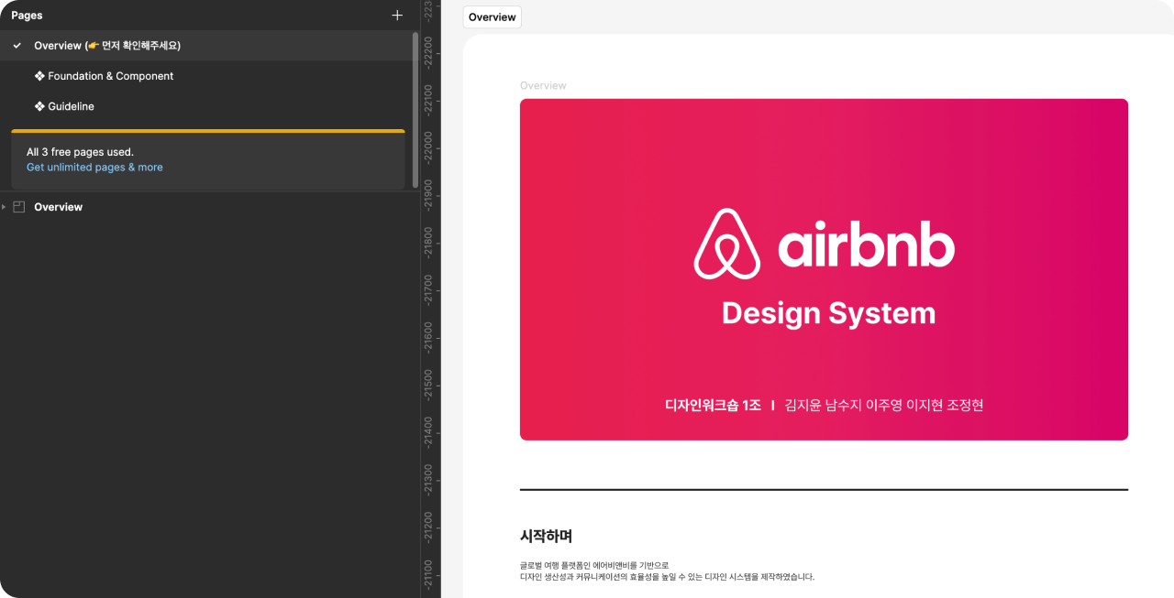Select the Overview frame icon in layers

(18, 207)
